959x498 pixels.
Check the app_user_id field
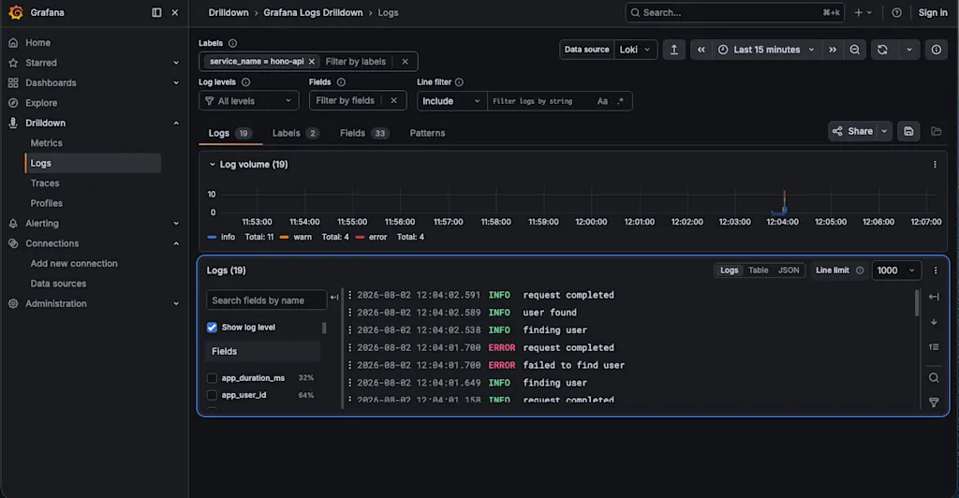[212, 395]
